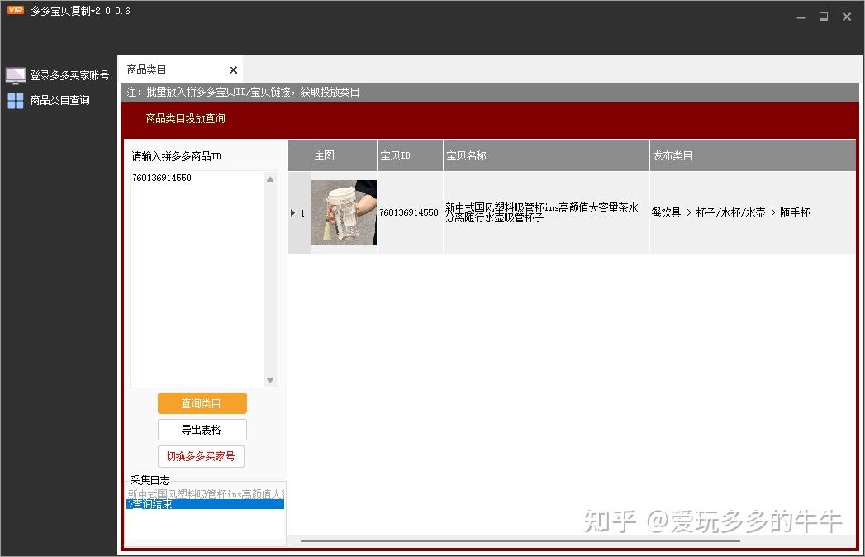
Task: Select the 查询结束 log entry
Action: 205,504
